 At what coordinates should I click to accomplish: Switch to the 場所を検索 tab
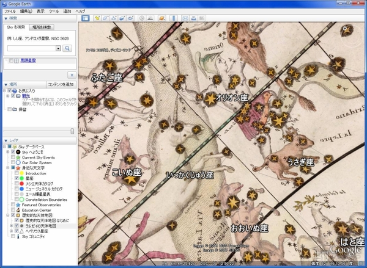click(x=42, y=27)
